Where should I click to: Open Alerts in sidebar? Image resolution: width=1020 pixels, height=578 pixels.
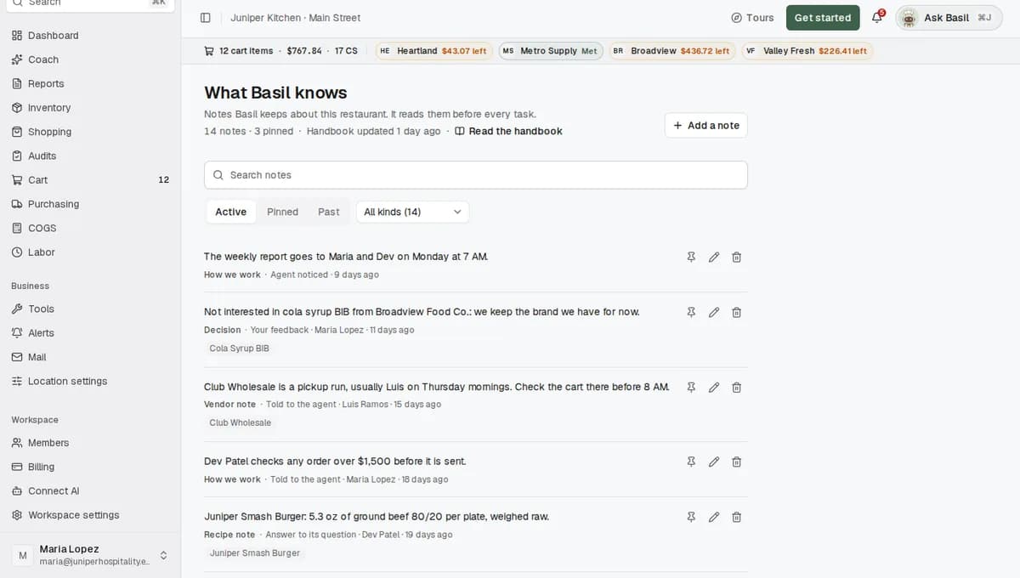90,333
